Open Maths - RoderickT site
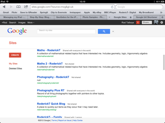165x123 pixels. (x=49, y=50)
